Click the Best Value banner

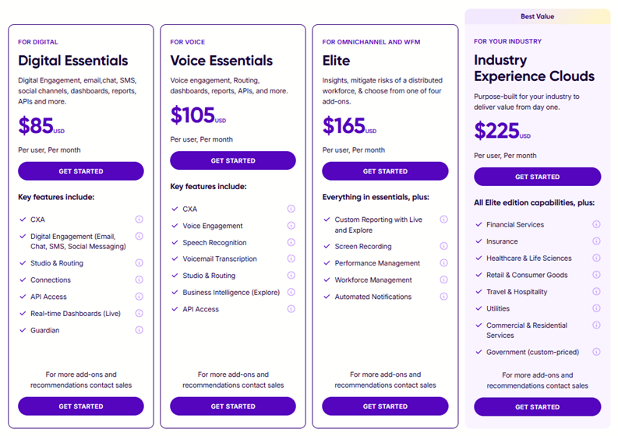pos(537,16)
